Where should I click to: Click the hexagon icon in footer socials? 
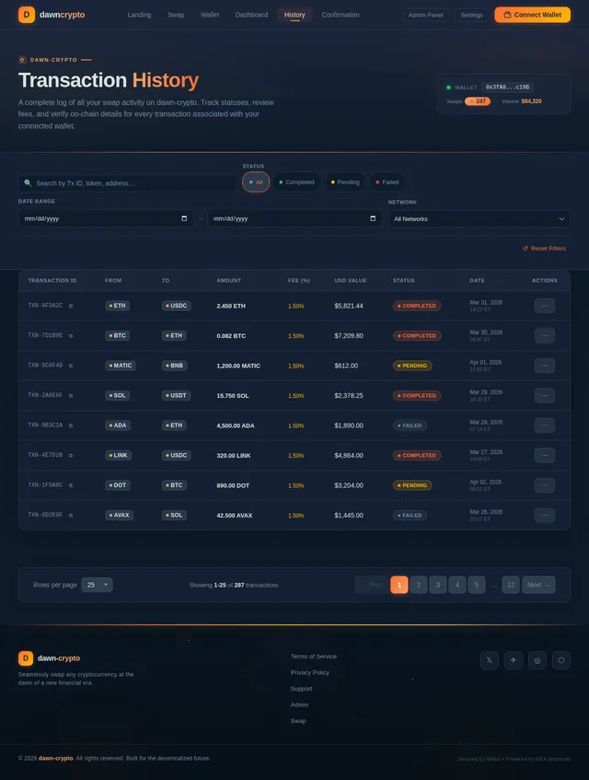pos(561,660)
